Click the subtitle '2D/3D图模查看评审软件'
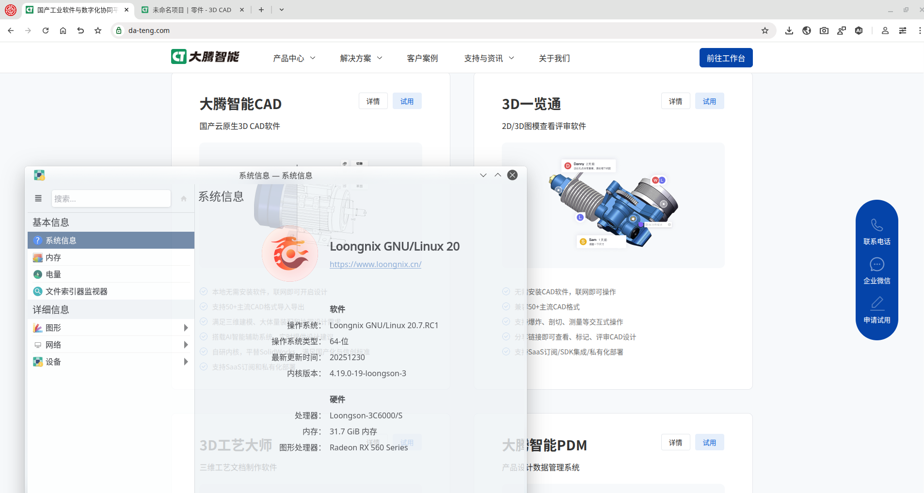The image size is (924, 493). 544,126
